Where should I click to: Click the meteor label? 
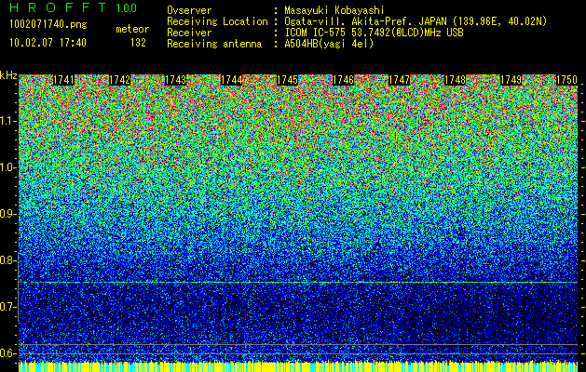click(132, 29)
